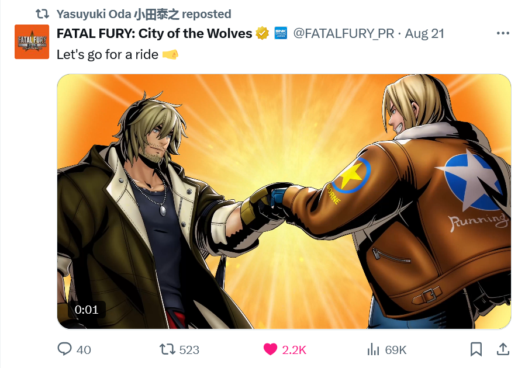Click the small repost icon beside Yasuyuki Oda
Screen dimensions: 525x368
pos(43,14)
